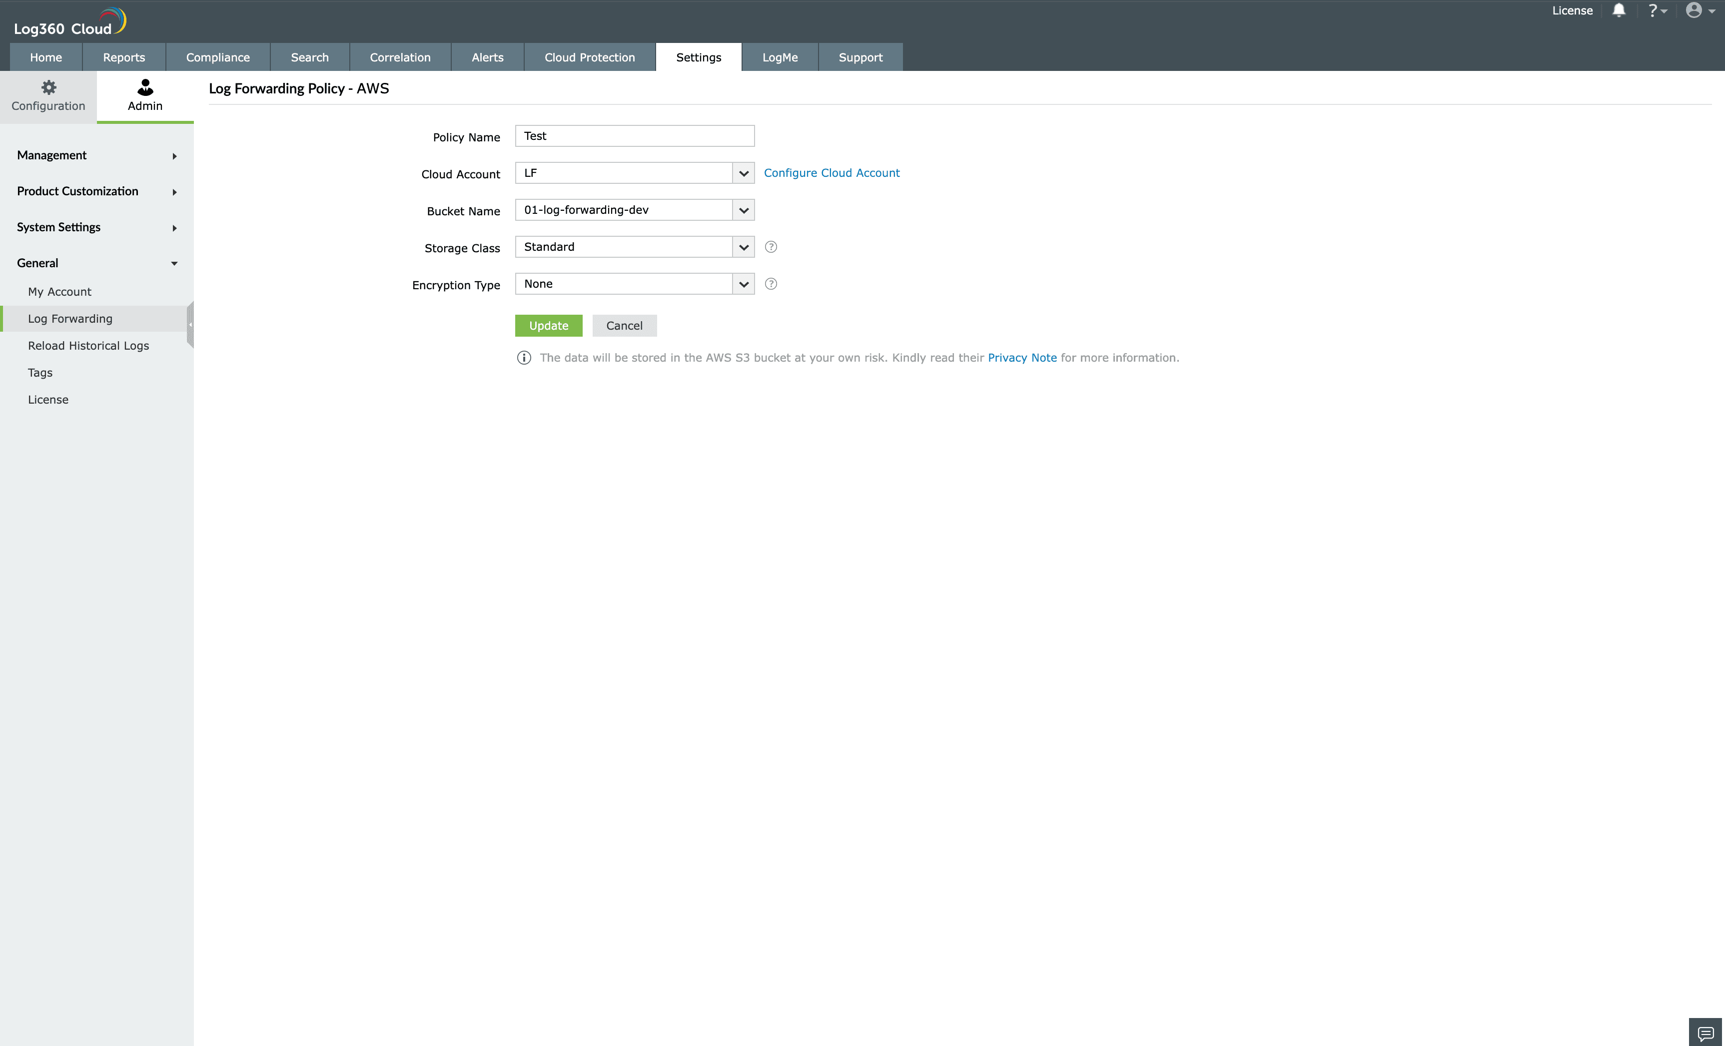Viewport: 1725px width, 1046px height.
Task: Open the Correlation tab
Action: click(400, 56)
